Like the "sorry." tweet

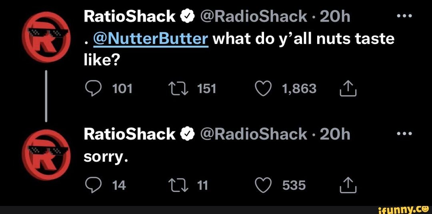click(265, 185)
